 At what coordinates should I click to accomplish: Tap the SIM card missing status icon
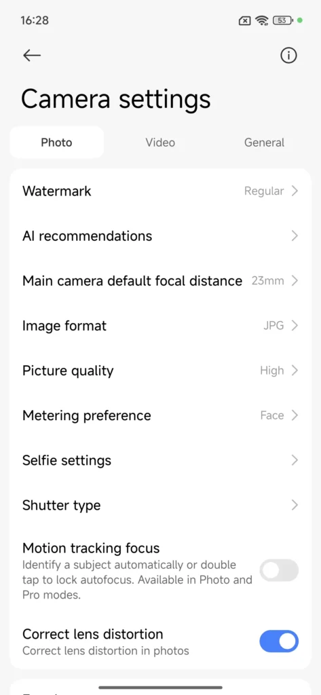pyautogui.click(x=244, y=20)
